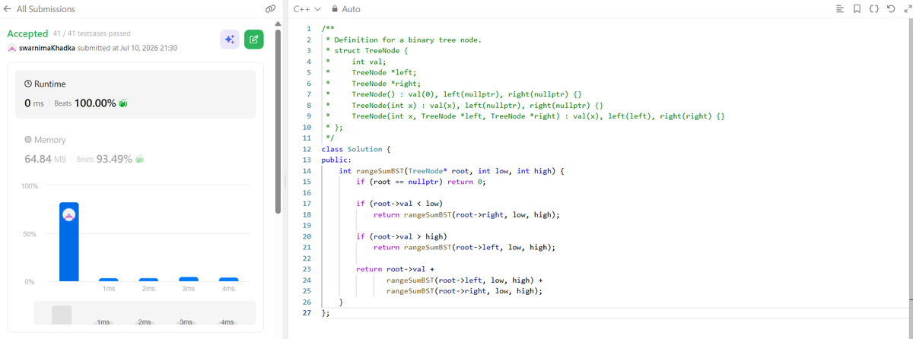Click the chart bar above 1ms
913x339 pixels.
(108, 280)
